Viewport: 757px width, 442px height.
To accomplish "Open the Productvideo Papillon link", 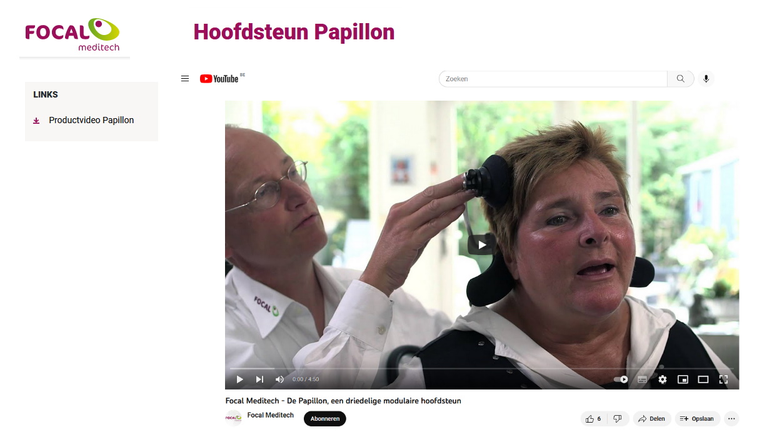I will [x=91, y=120].
